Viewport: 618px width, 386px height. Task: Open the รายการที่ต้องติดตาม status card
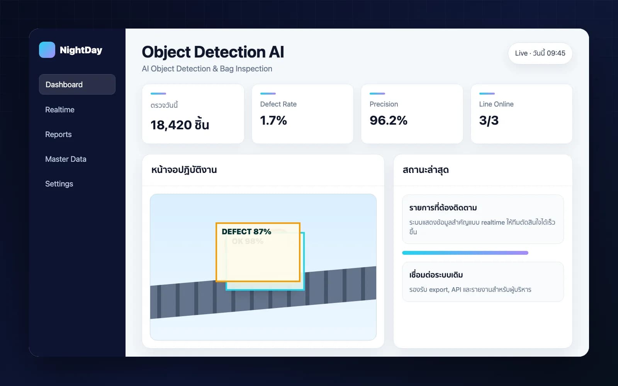click(x=483, y=219)
